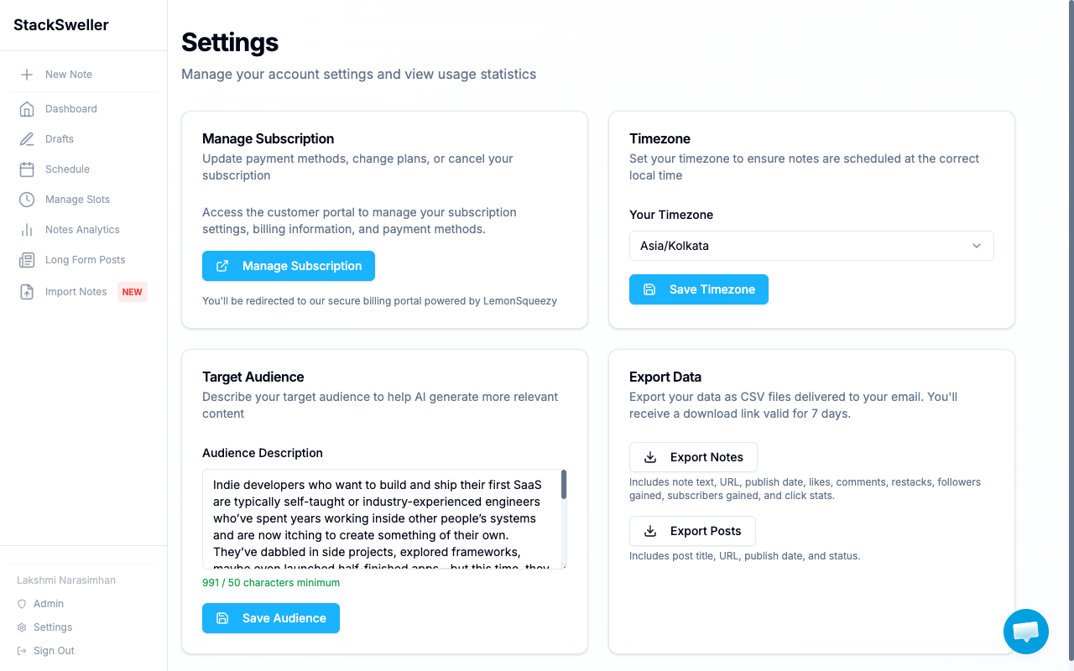The image size is (1074, 671).
Task: Open the Dashboard from the sidebar
Action: pyautogui.click(x=26, y=109)
